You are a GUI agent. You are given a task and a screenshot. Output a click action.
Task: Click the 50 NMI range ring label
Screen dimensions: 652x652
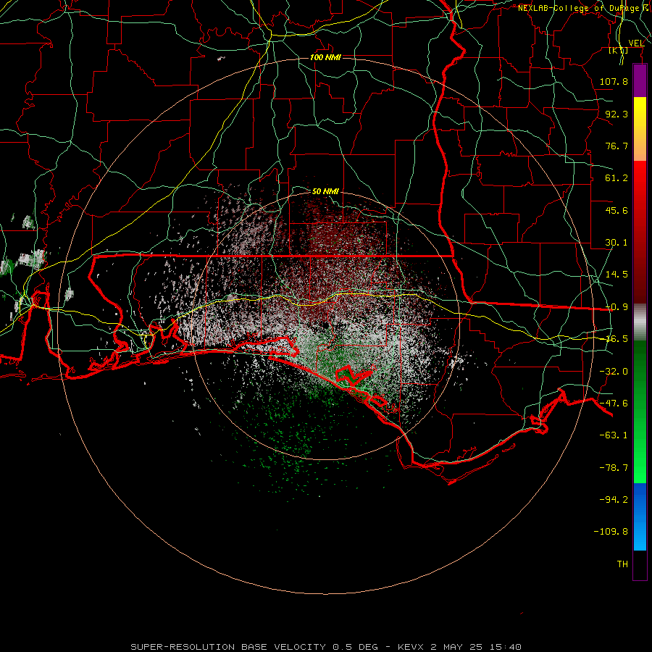click(x=325, y=191)
